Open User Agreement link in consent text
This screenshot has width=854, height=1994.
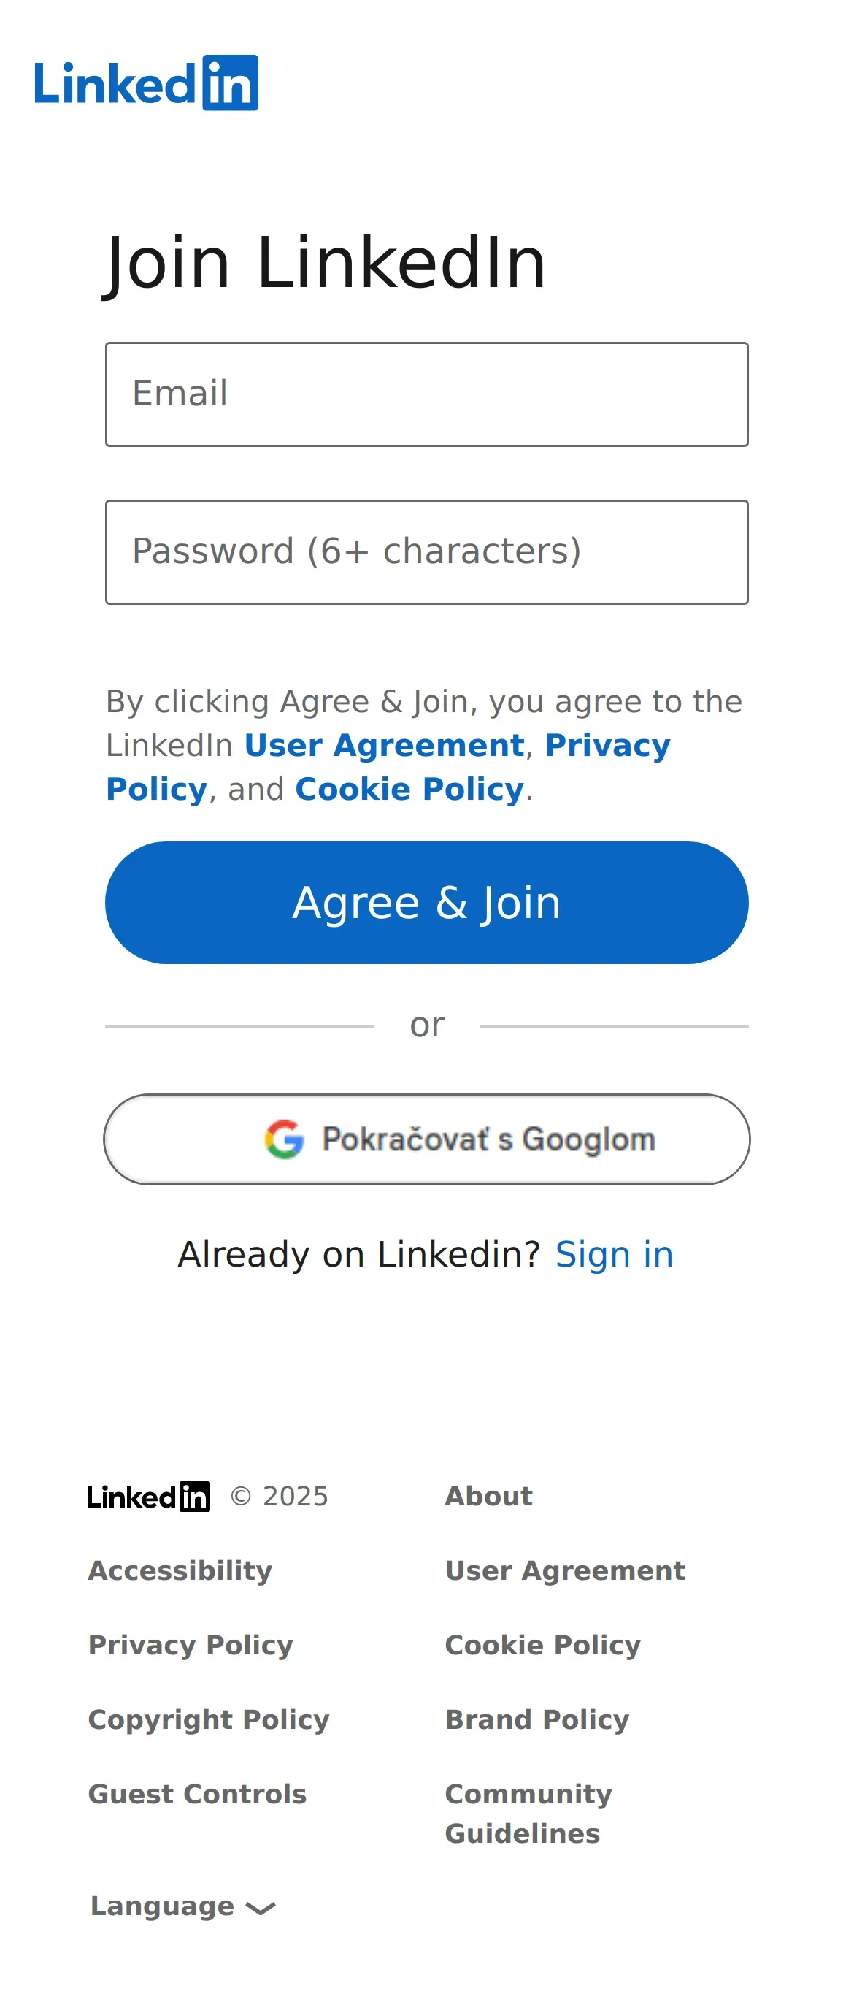click(385, 746)
